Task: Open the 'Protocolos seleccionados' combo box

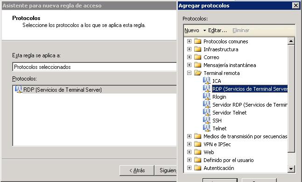Action: pyautogui.click(x=94, y=67)
